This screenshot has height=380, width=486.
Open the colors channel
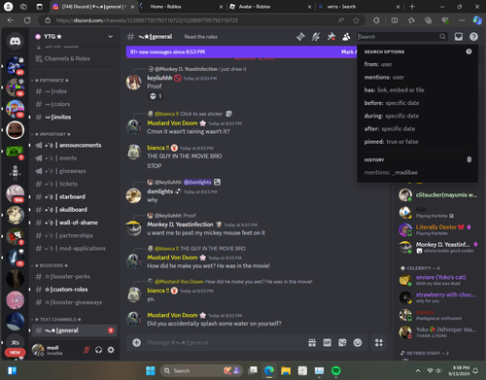point(74,104)
